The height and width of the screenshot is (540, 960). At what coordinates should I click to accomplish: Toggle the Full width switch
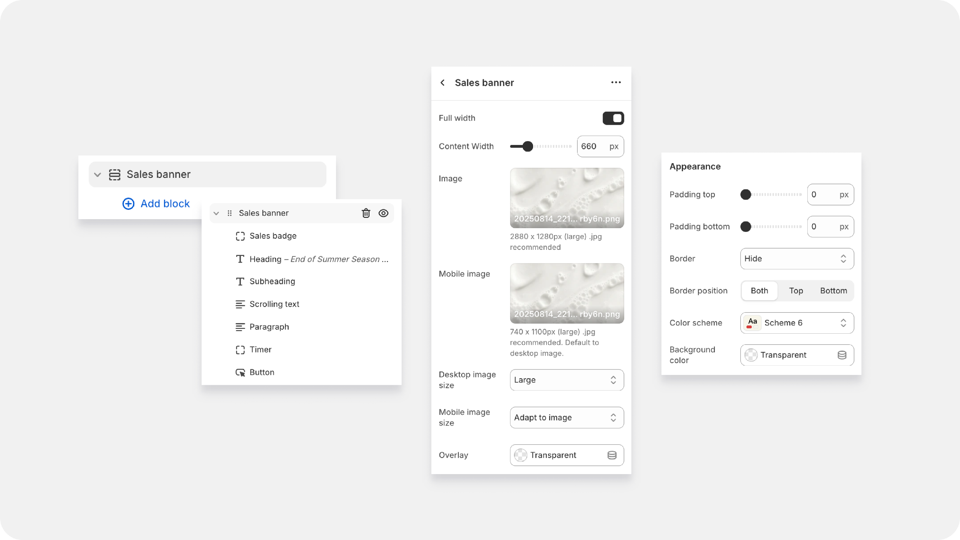613,118
